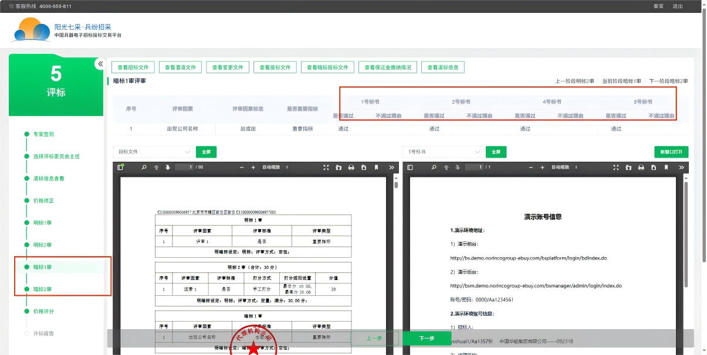707x355 pixels.
Task: Zoom out on the left PDF viewer
Action: tap(242, 168)
